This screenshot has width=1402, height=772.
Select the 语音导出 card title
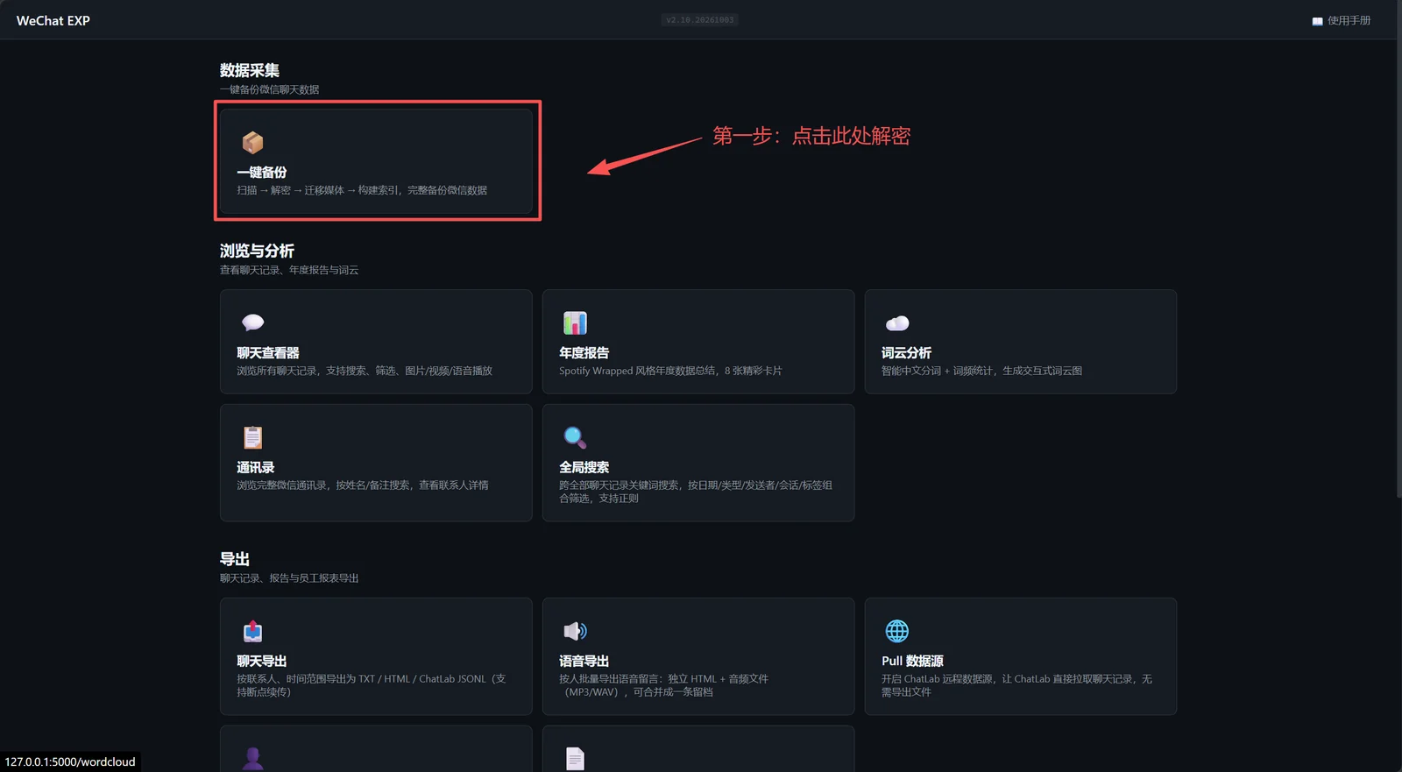tap(584, 662)
